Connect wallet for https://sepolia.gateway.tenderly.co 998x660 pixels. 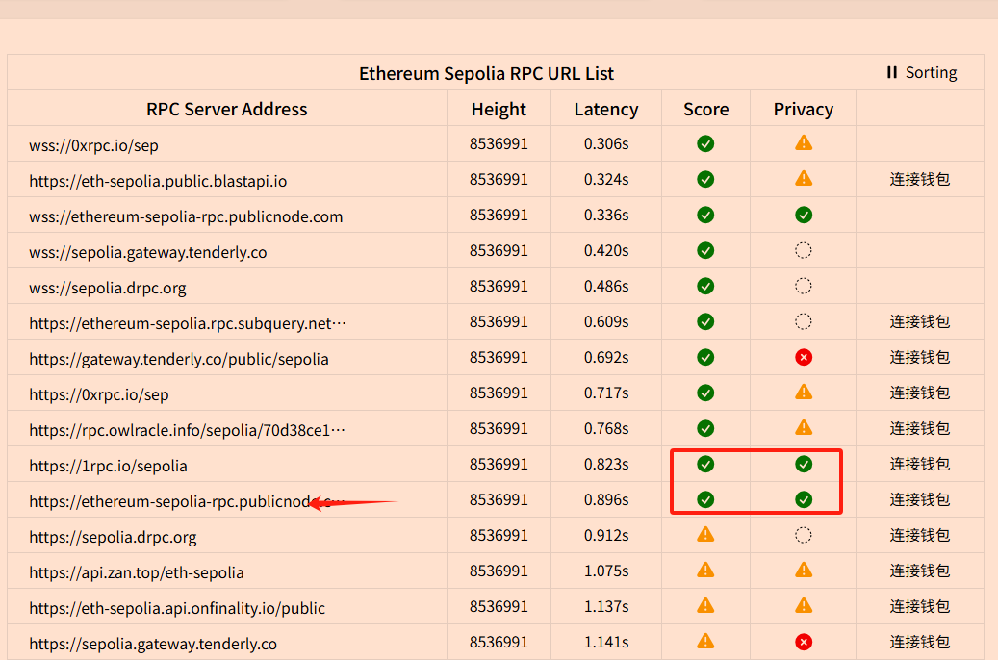(920, 643)
